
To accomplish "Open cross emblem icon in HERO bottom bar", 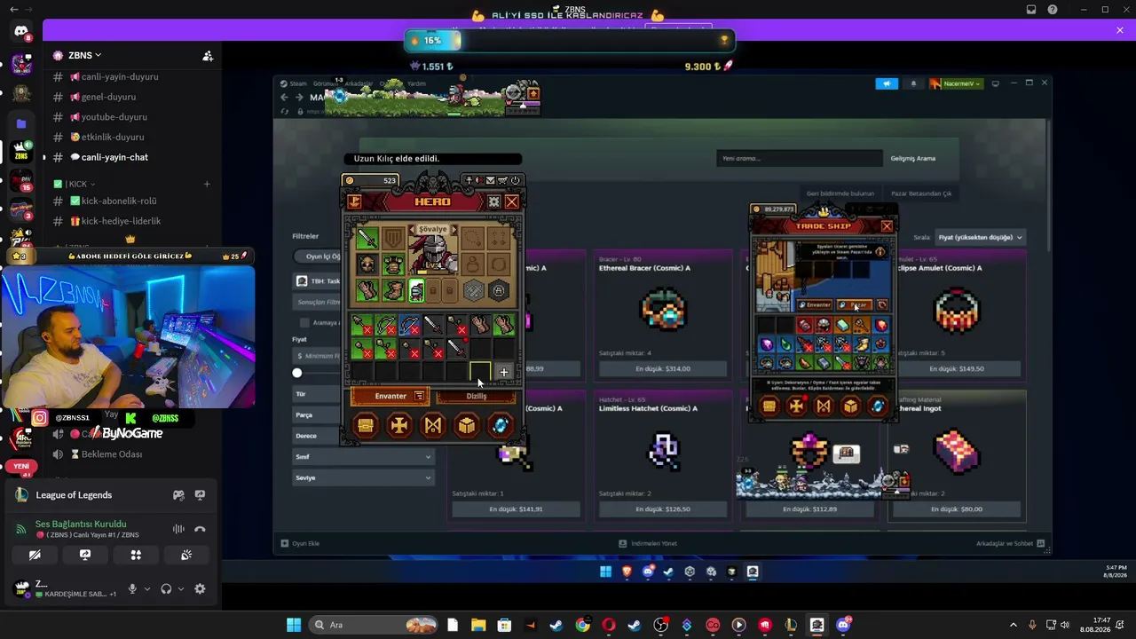I will [x=399, y=426].
